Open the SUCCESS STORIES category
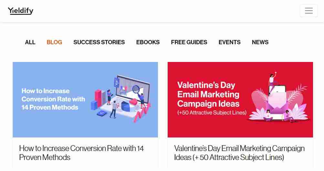This screenshot has height=171, width=324. [x=99, y=42]
